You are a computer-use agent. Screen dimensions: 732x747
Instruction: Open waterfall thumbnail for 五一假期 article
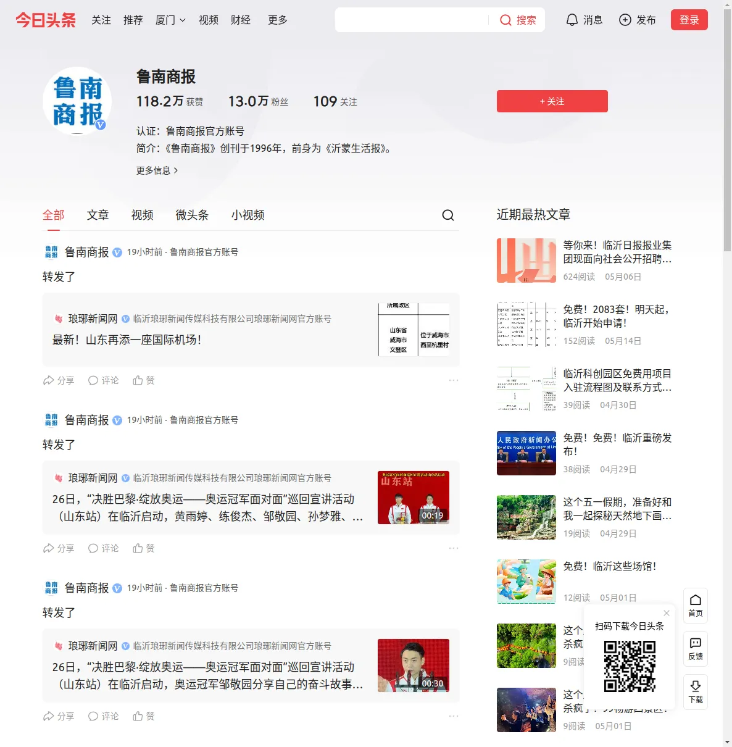click(x=526, y=517)
